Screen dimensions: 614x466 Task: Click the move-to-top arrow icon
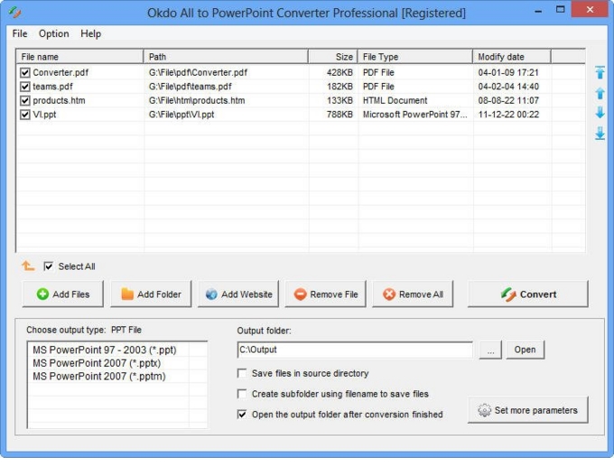tap(600, 72)
